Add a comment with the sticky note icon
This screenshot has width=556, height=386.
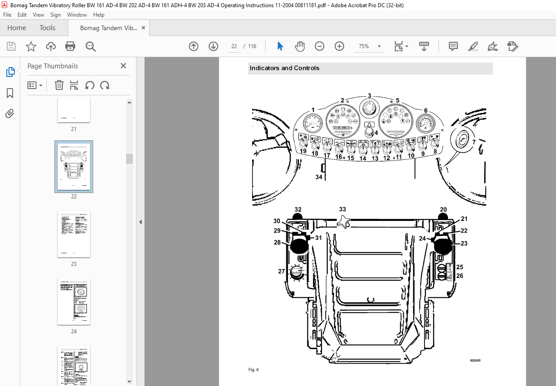(x=453, y=46)
